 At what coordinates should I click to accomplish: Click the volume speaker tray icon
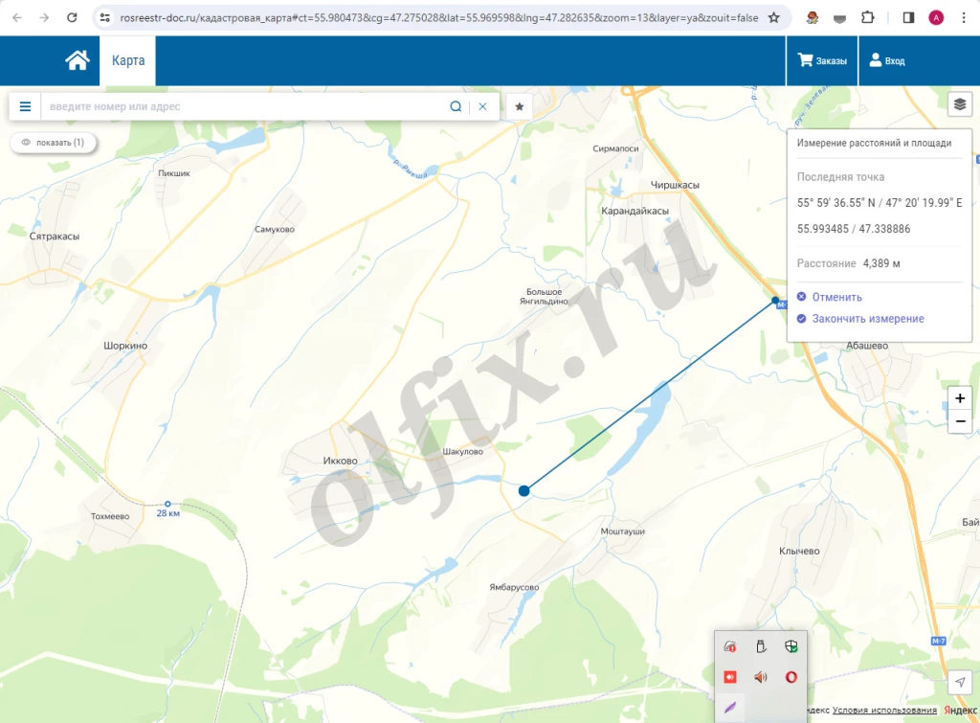point(761,677)
